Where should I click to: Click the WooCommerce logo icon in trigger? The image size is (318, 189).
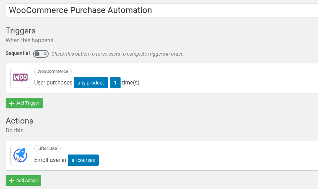pyautogui.click(x=20, y=78)
